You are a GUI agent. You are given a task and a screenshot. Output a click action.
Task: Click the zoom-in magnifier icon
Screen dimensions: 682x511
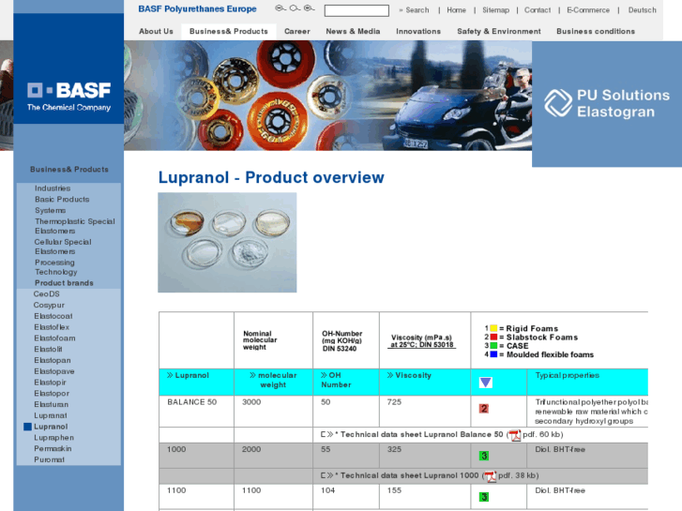click(x=309, y=8)
